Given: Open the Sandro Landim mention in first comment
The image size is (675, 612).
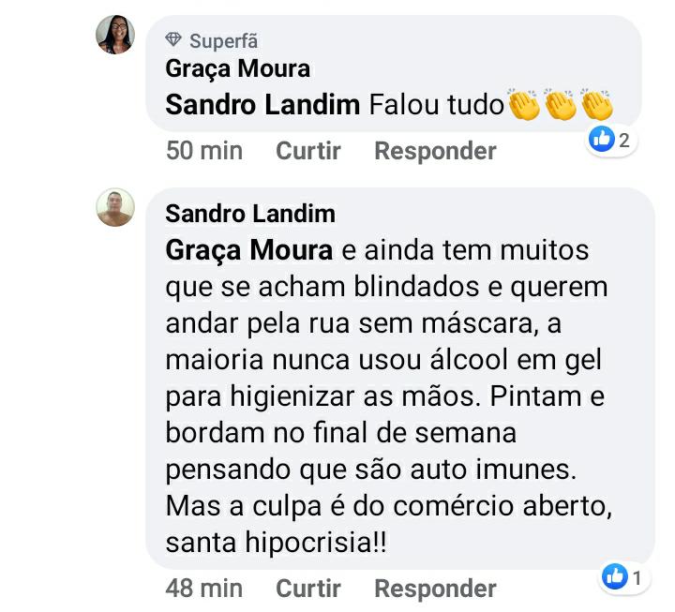Looking at the screenshot, I should coord(262,105).
